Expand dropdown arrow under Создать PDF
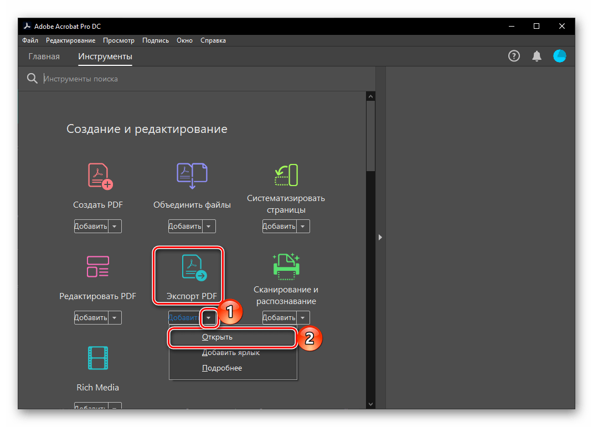 point(115,226)
